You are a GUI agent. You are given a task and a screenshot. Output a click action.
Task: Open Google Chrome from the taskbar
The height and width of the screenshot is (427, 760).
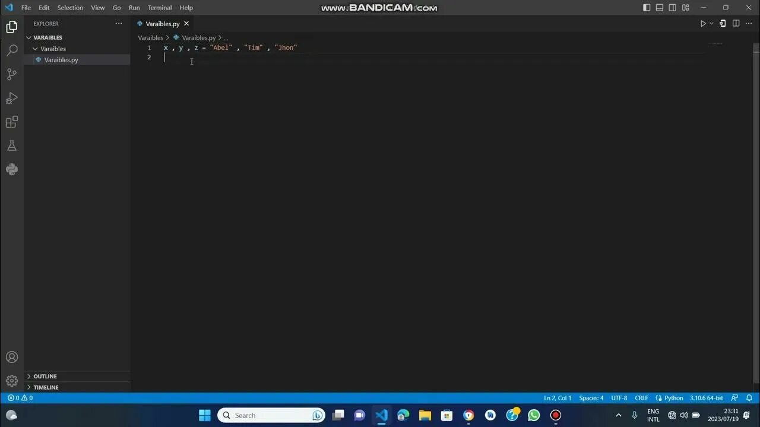[468, 415]
